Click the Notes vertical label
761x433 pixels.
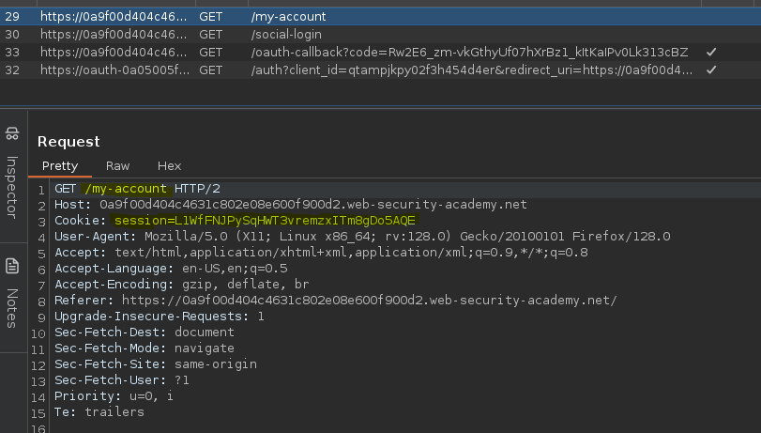click(12, 308)
